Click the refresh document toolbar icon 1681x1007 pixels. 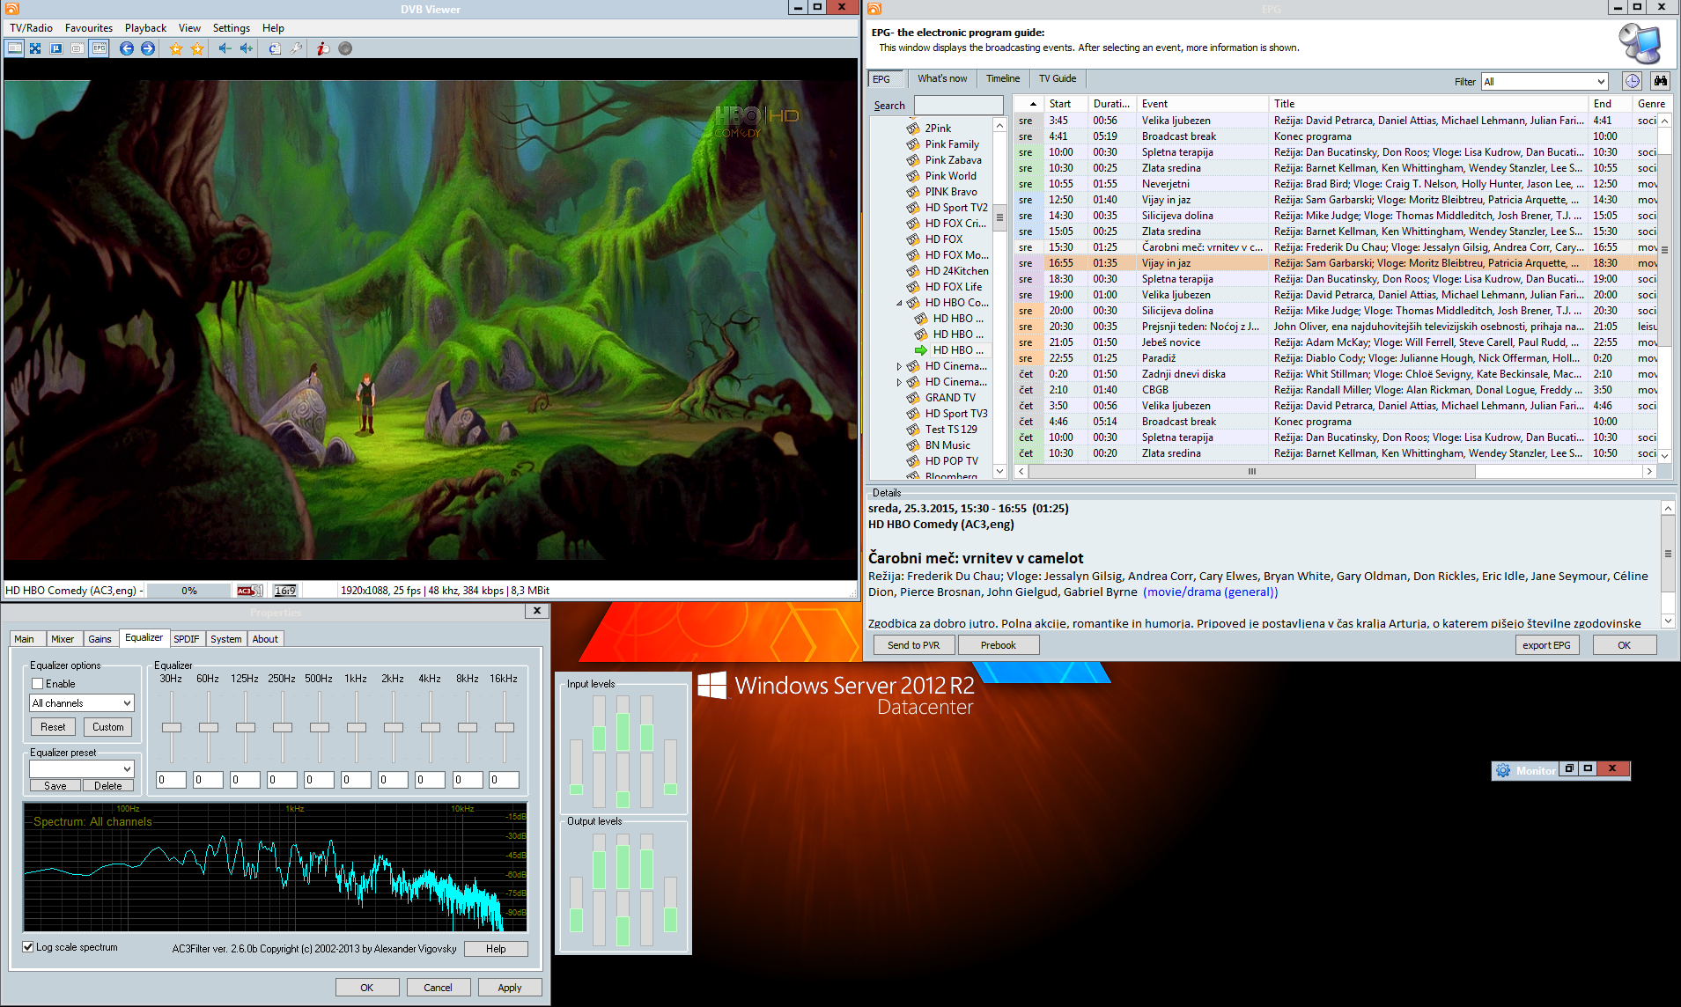click(275, 48)
